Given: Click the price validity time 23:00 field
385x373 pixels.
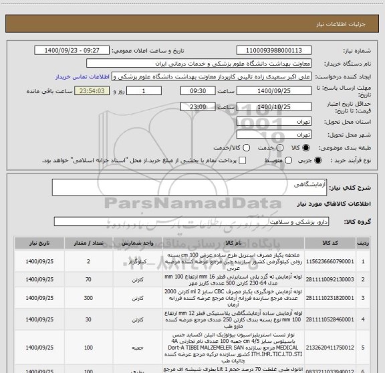Looking at the screenshot, I should (198, 106).
